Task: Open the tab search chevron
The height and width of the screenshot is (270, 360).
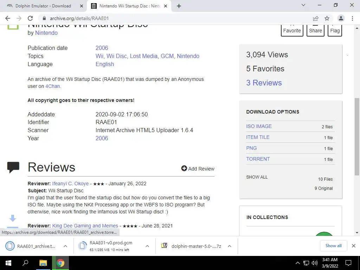Action: [303, 5]
